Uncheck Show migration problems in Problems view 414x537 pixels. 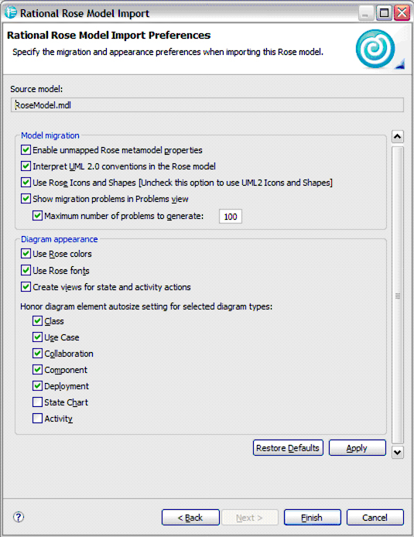(x=26, y=199)
